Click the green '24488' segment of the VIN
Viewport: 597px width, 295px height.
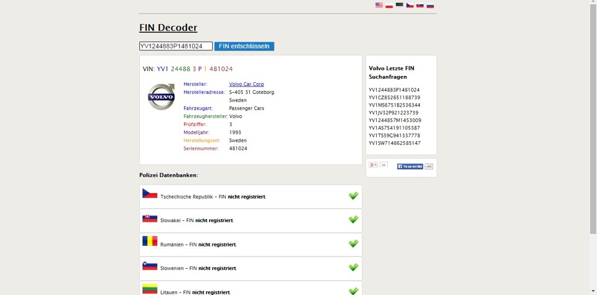[180, 69]
